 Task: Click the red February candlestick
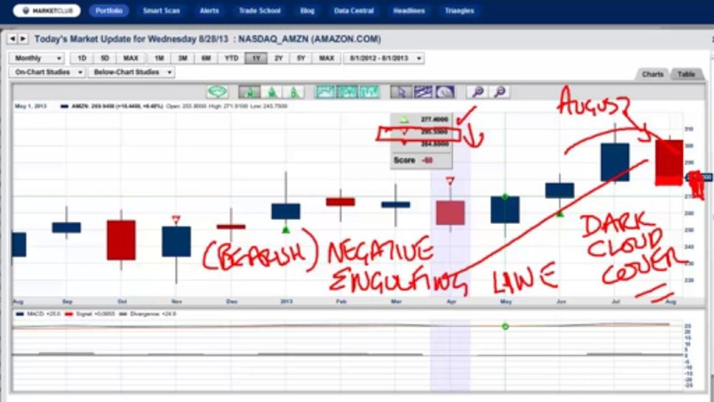(341, 202)
